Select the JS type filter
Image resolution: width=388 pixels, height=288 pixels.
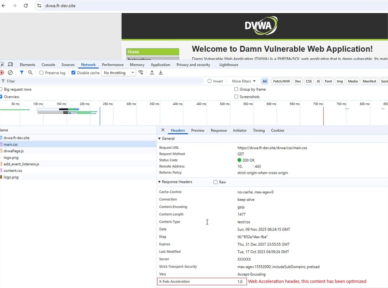click(318, 81)
